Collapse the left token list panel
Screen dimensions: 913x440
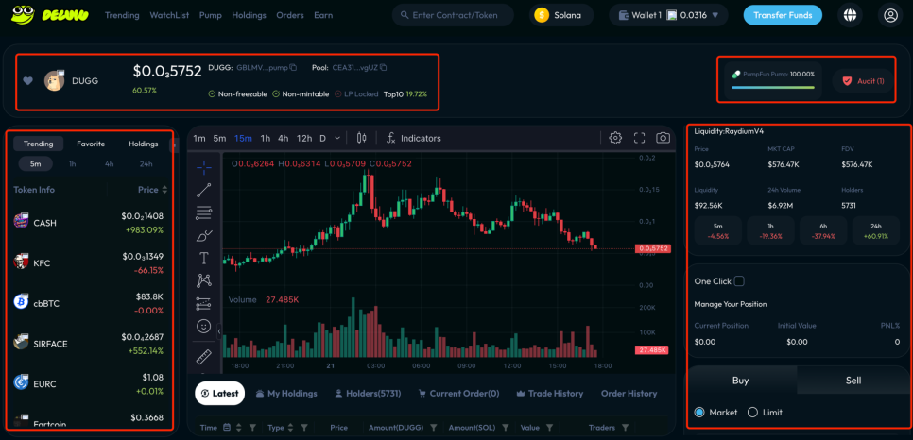tap(173, 145)
